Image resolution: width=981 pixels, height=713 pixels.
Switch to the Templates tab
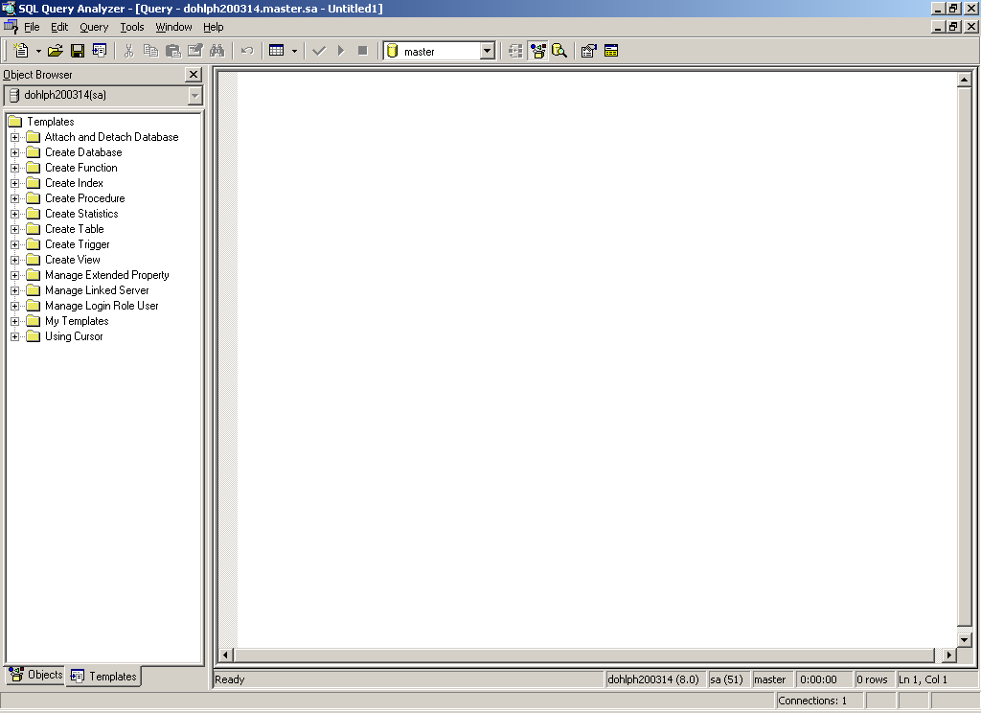click(x=103, y=676)
